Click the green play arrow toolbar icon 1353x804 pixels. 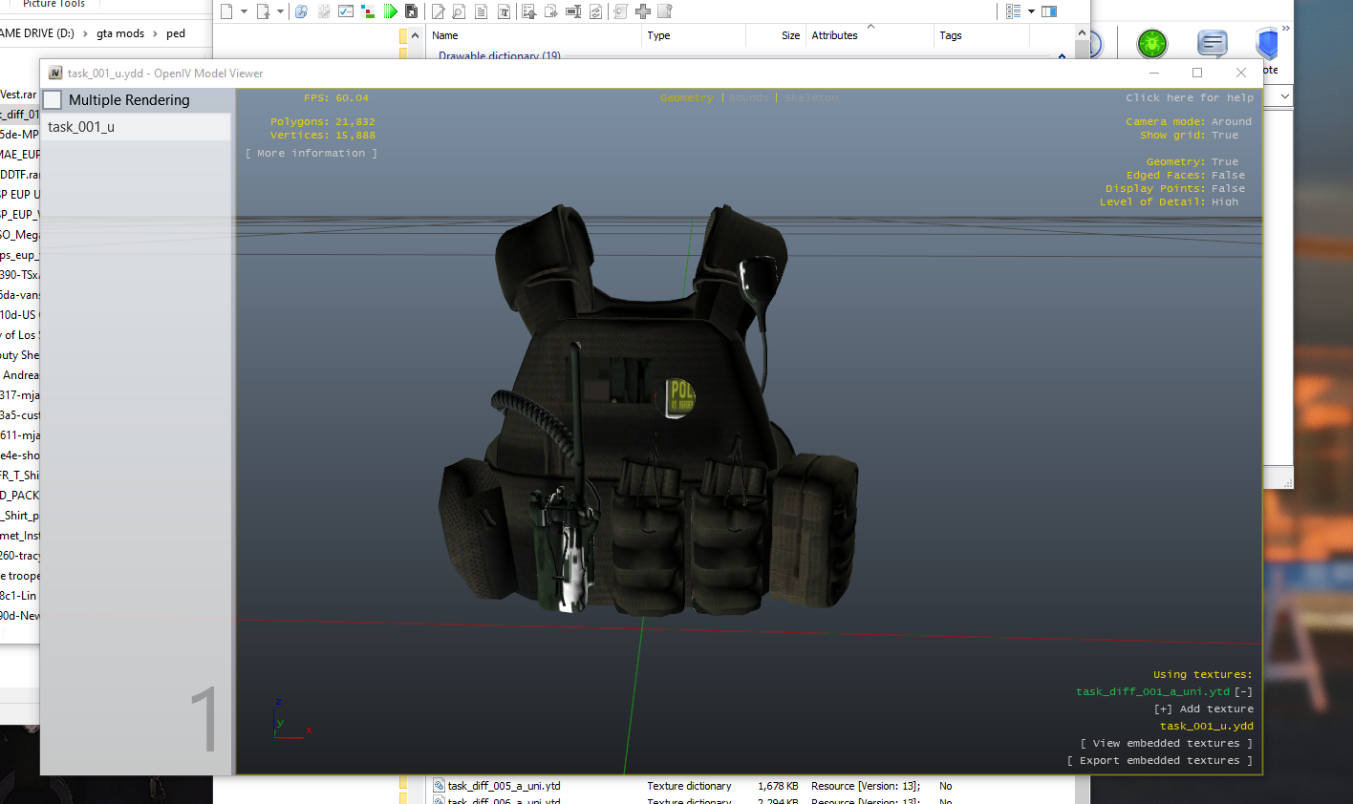pos(390,11)
